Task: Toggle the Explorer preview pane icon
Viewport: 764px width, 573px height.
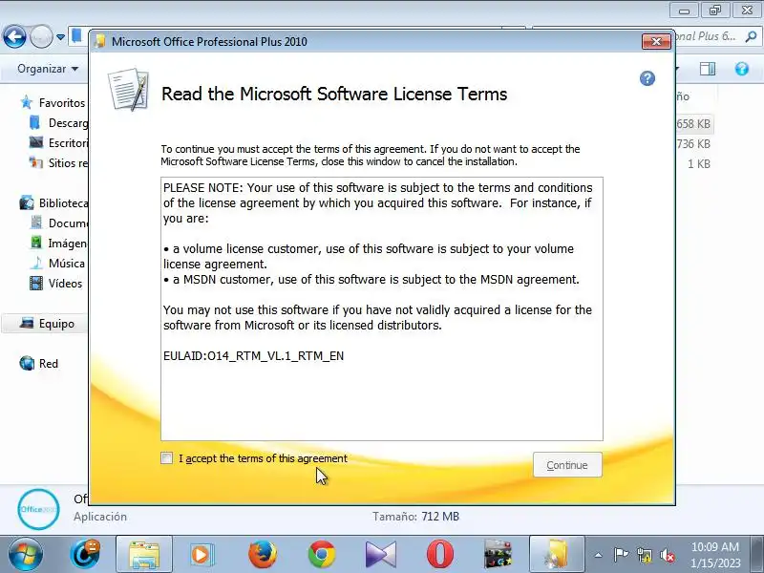Action: (x=708, y=69)
